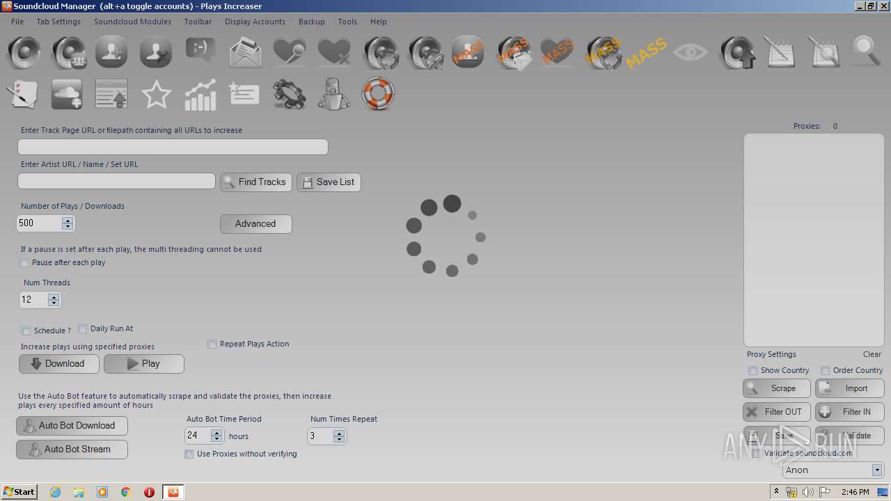Click the robot bot icon

334,94
